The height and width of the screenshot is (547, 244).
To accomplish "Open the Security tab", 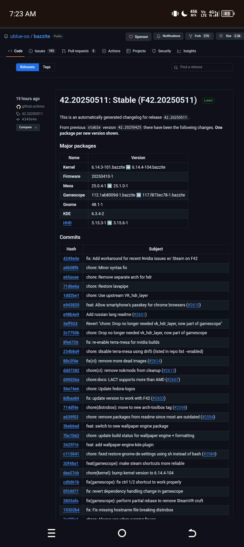I will pos(162,51).
